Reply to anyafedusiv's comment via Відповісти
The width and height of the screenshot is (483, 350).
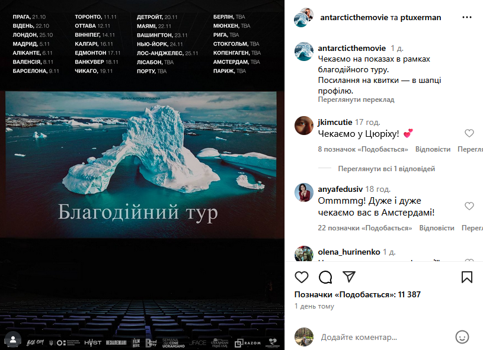[437, 228]
